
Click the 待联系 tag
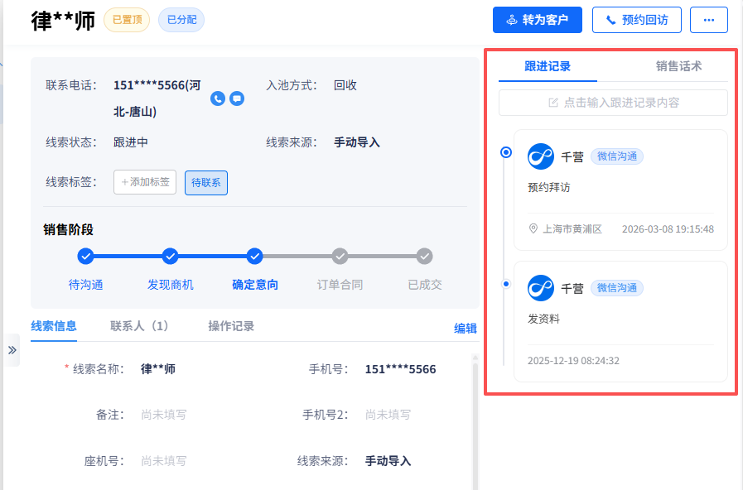click(206, 182)
